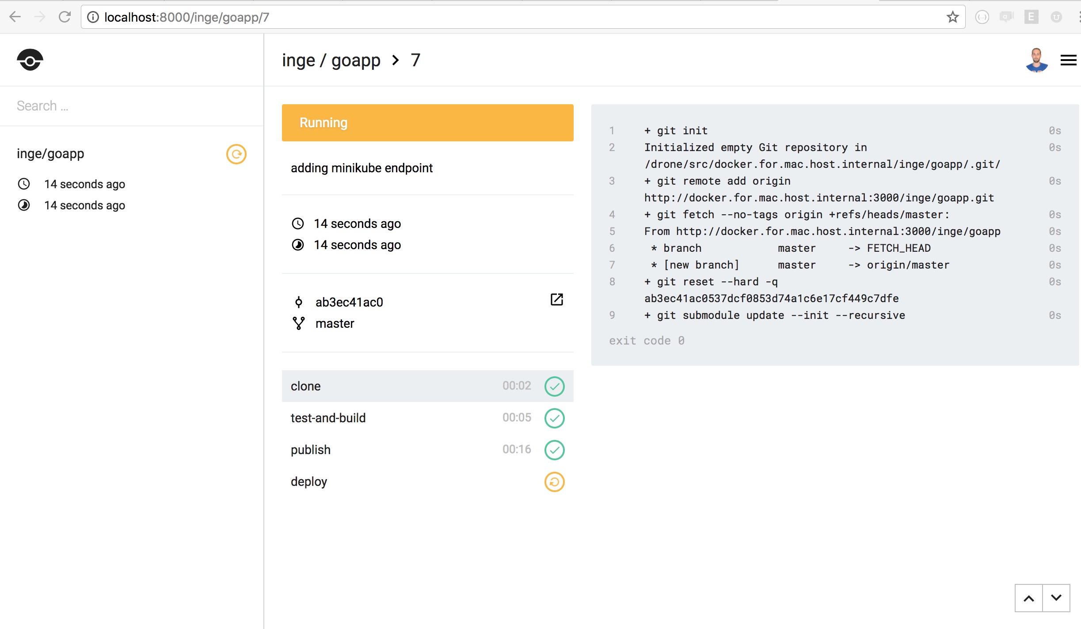Click the browser back arrow

point(15,17)
